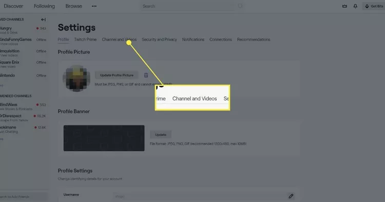Open the notifications bell icon

tap(355, 6)
